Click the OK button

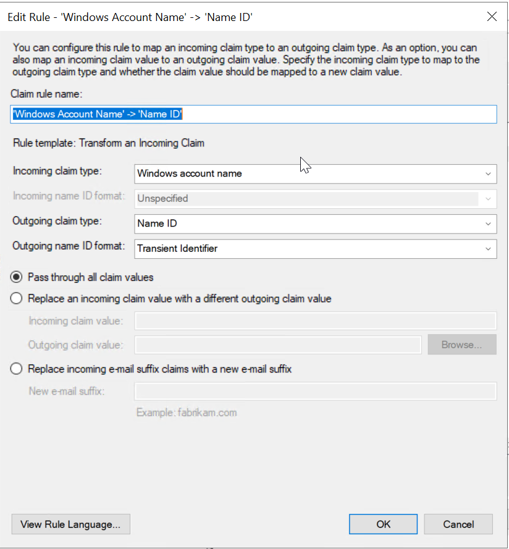tap(384, 524)
